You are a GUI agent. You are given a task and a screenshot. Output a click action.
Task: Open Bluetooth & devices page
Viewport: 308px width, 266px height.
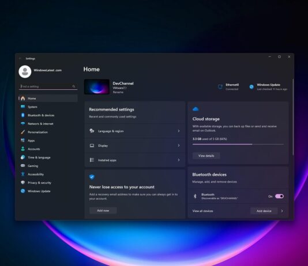(x=48, y=115)
